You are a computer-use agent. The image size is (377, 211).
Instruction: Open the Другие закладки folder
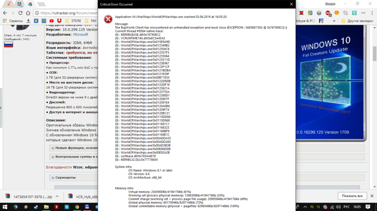point(357,21)
